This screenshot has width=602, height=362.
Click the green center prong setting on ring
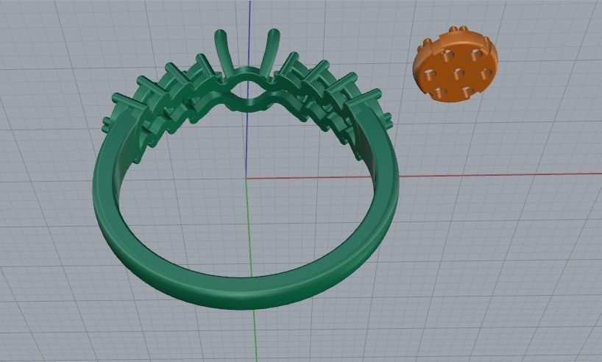click(247, 69)
